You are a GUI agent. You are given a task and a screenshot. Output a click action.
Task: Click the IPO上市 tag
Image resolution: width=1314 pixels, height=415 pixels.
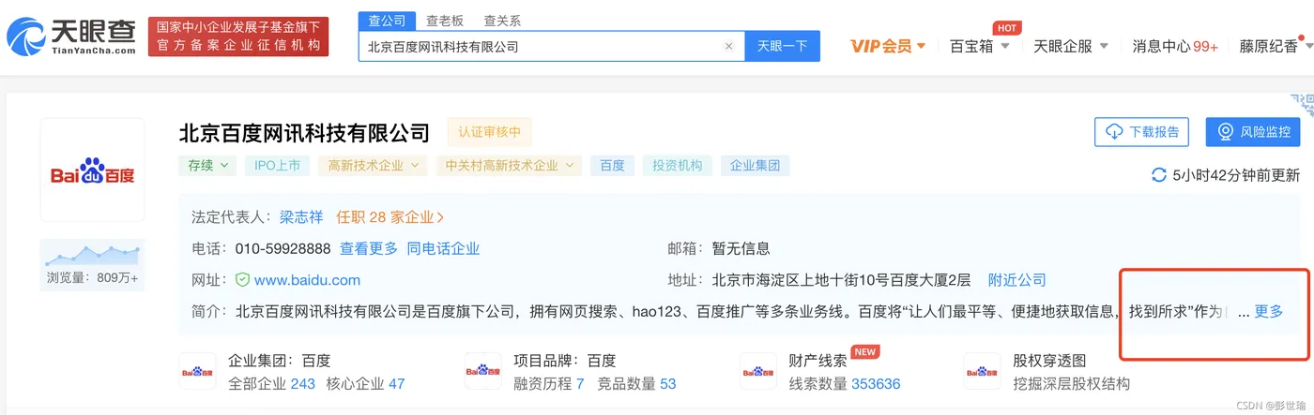click(277, 166)
